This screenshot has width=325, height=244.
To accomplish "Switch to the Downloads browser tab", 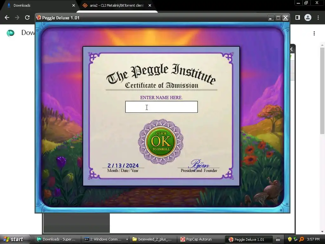I will coord(39,5).
